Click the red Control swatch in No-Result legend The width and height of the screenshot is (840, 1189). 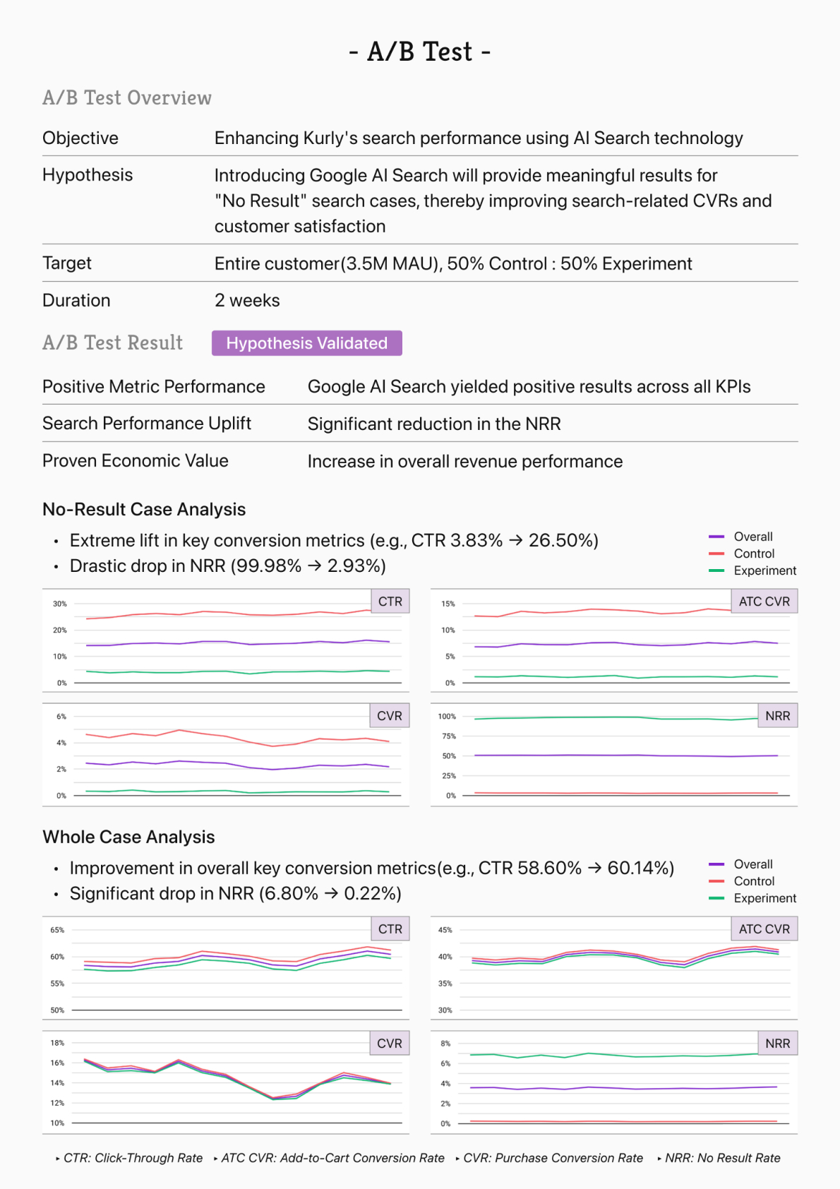(x=716, y=554)
